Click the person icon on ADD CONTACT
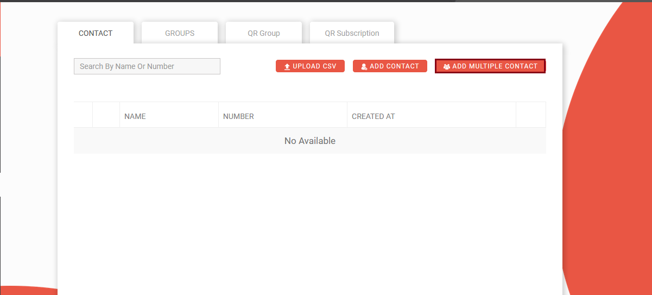Image resolution: width=652 pixels, height=295 pixels. [364, 66]
